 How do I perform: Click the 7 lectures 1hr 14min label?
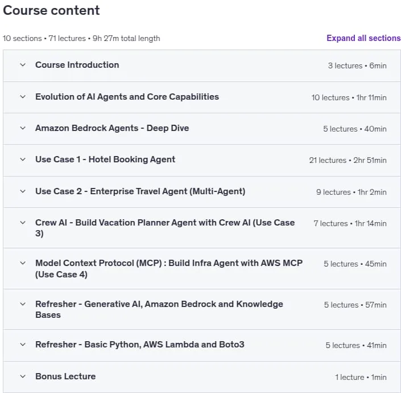click(x=350, y=223)
